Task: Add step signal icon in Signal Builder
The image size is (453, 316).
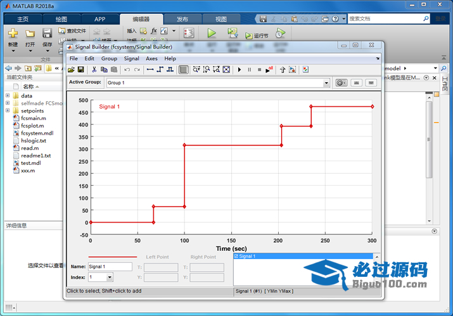Action: 160,70
